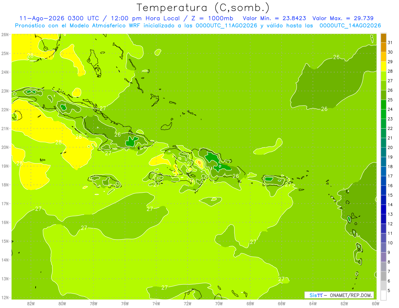Click the 5 label on the color scale
The height and width of the screenshot is (308, 399).
point(389,291)
